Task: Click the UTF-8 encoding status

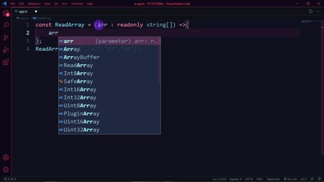Action: click(249, 179)
